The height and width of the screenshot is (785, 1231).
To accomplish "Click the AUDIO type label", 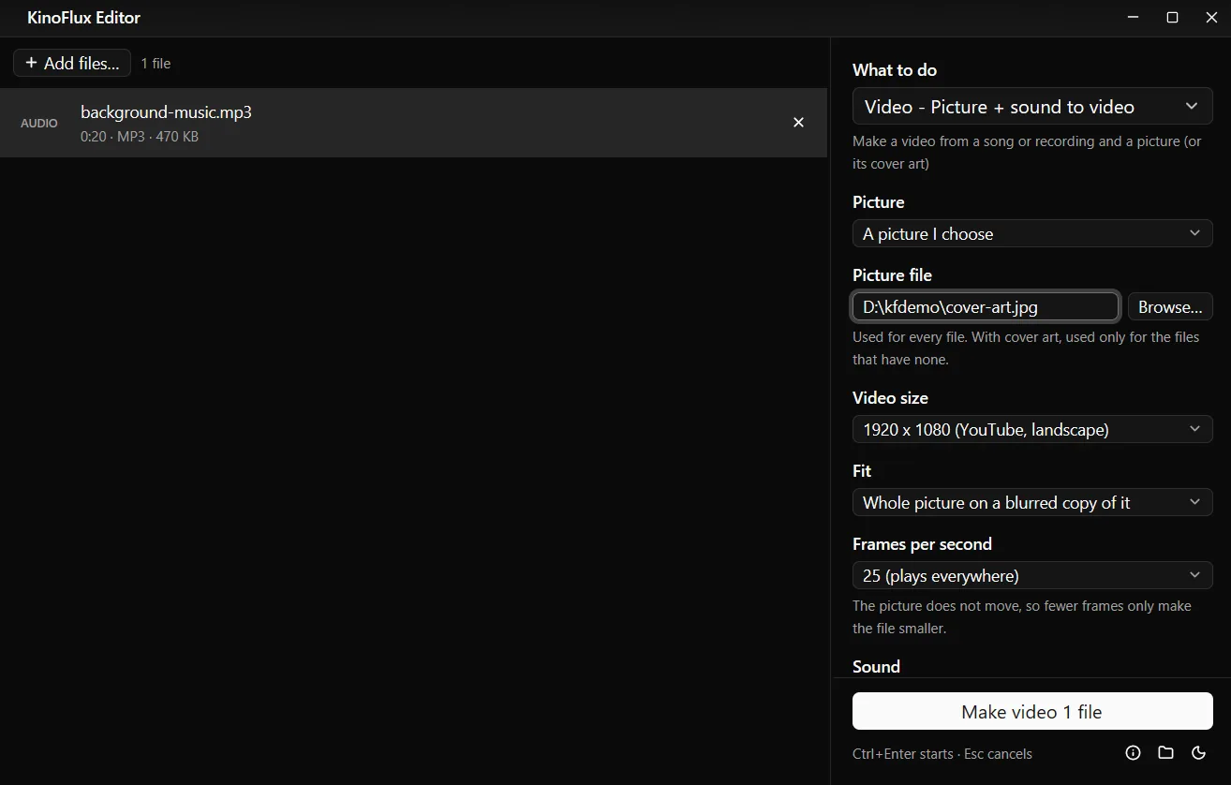I will [x=39, y=124].
